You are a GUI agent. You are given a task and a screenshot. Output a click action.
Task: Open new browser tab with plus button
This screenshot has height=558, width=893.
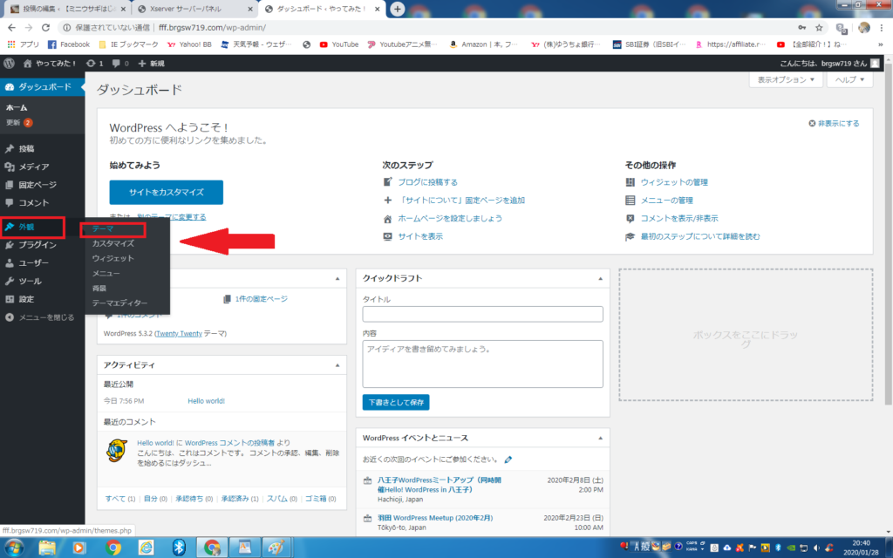(x=398, y=9)
